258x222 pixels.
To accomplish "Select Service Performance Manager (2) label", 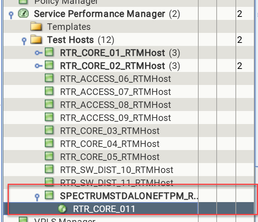I will point(107,14).
